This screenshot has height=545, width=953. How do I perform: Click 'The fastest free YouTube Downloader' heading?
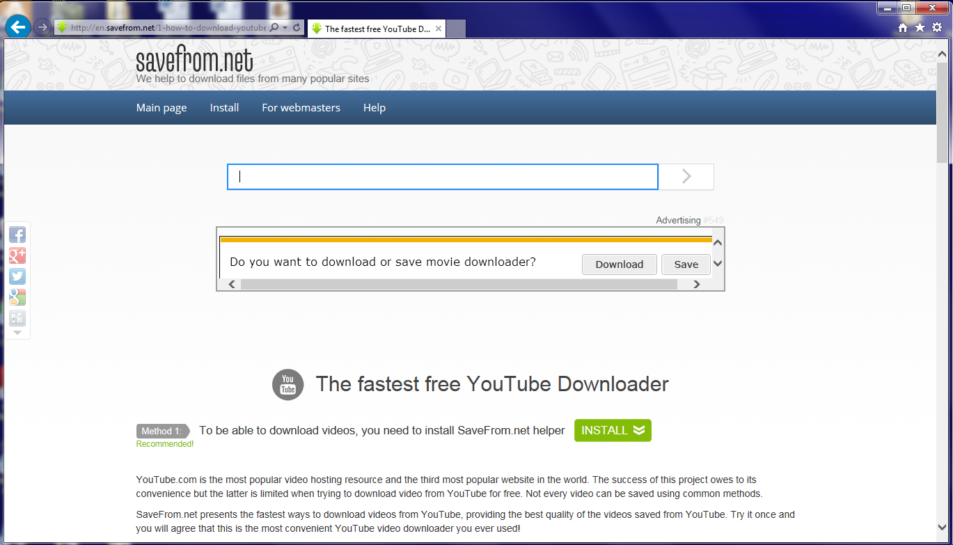pyautogui.click(x=492, y=384)
